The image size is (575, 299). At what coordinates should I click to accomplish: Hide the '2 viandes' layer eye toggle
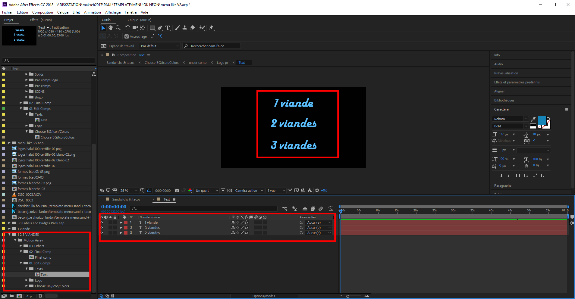point(102,233)
